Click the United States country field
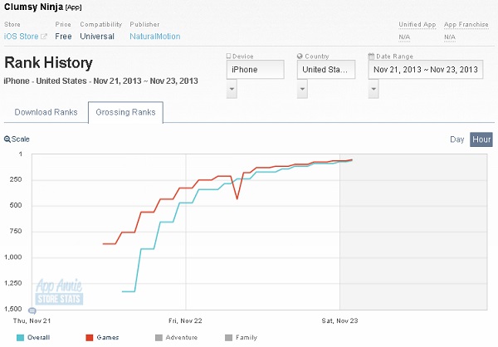498x347 pixels. tap(326, 70)
